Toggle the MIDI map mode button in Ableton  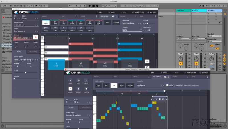[x=213, y=6]
